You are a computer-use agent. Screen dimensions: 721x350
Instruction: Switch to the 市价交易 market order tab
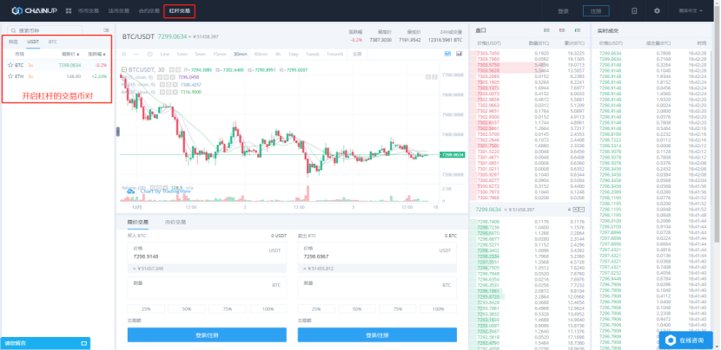click(175, 222)
